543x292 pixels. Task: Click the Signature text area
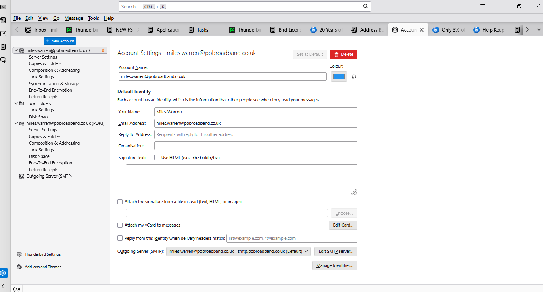pos(242,180)
